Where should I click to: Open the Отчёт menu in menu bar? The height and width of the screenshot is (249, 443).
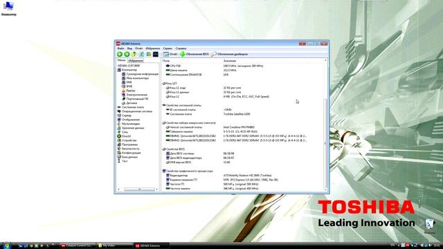point(138,48)
